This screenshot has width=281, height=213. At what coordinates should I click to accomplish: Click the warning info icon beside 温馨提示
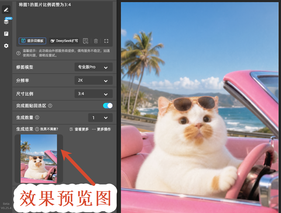pyautogui.click(x=18, y=53)
